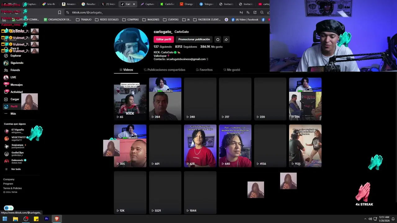
Task: Open the video thumbnail with 673 views
Action: [200, 146]
